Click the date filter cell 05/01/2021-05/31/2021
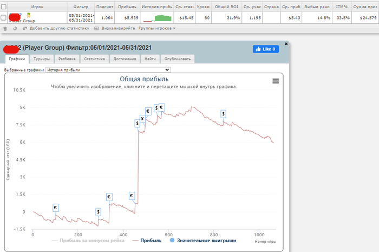The width and height of the screenshot is (379, 252). pyautogui.click(x=81, y=18)
